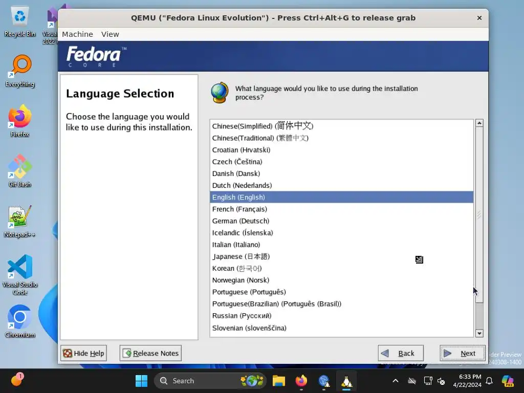This screenshot has width=524, height=393.
Task: Select the highlighted English (English) row
Action: (341, 197)
